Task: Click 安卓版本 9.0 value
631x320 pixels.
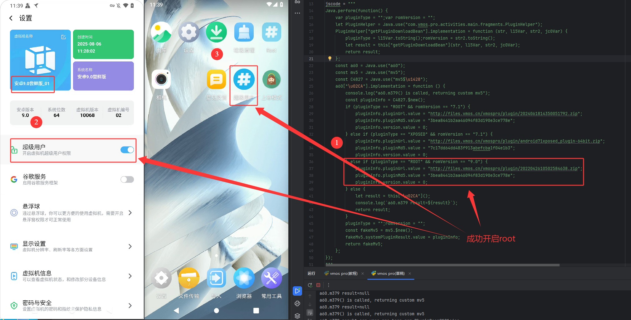Action: tap(25, 115)
